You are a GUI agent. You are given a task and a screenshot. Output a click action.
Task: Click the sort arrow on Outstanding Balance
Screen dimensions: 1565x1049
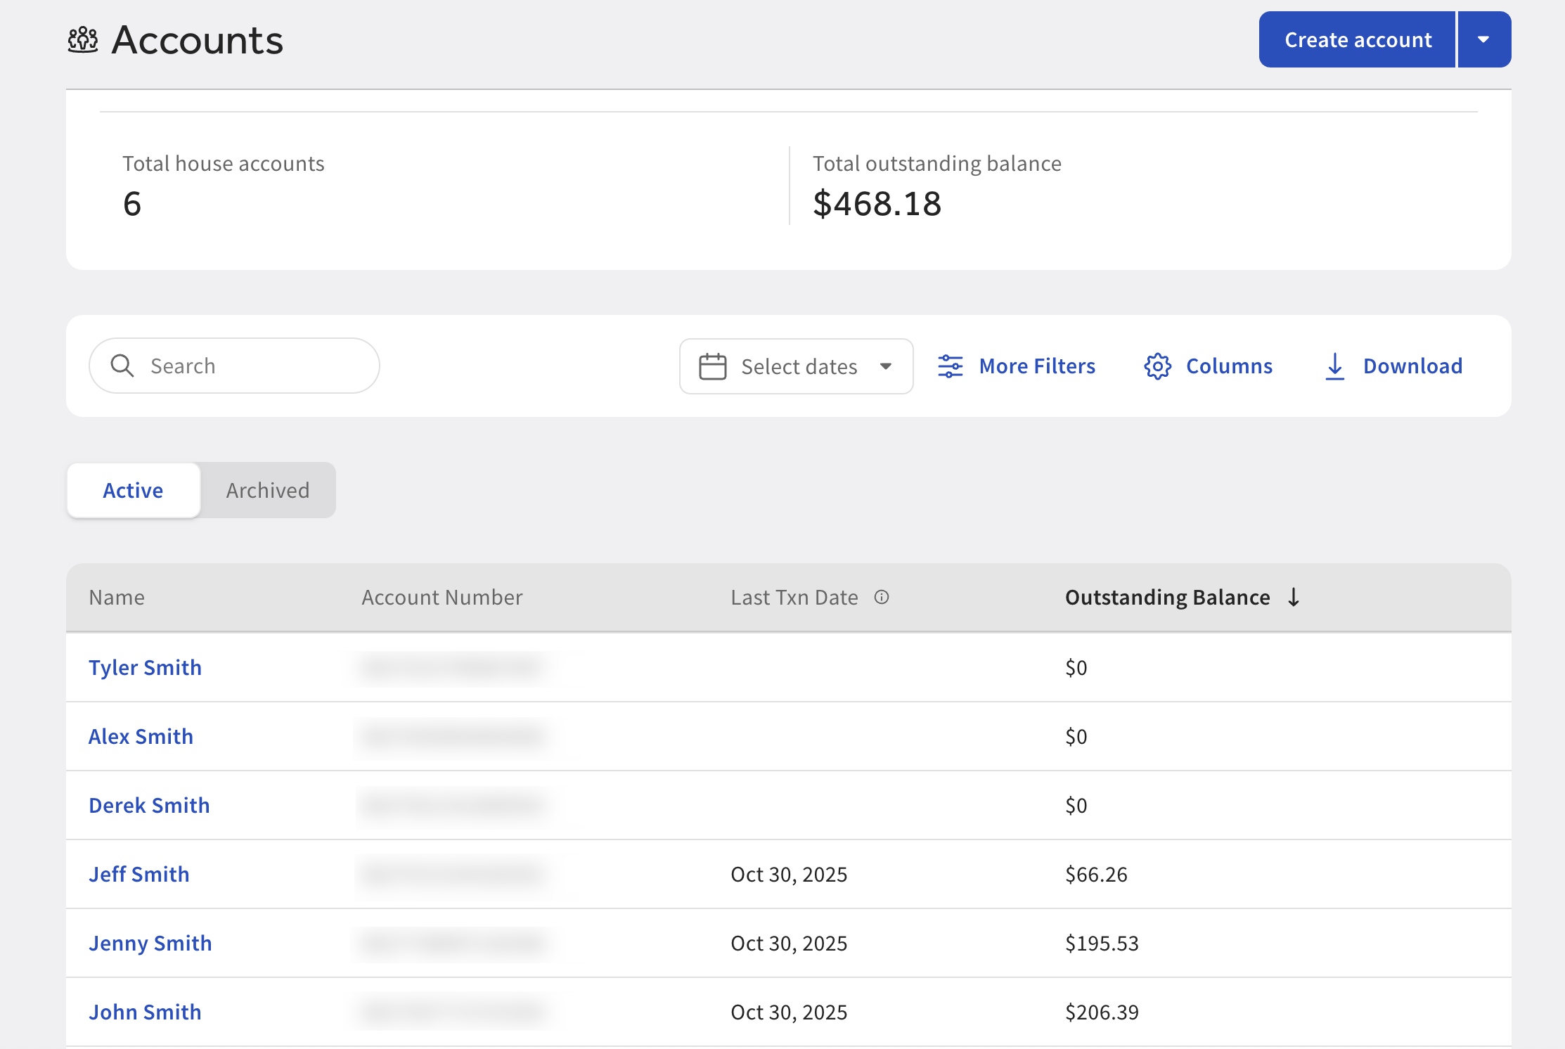[1294, 597]
